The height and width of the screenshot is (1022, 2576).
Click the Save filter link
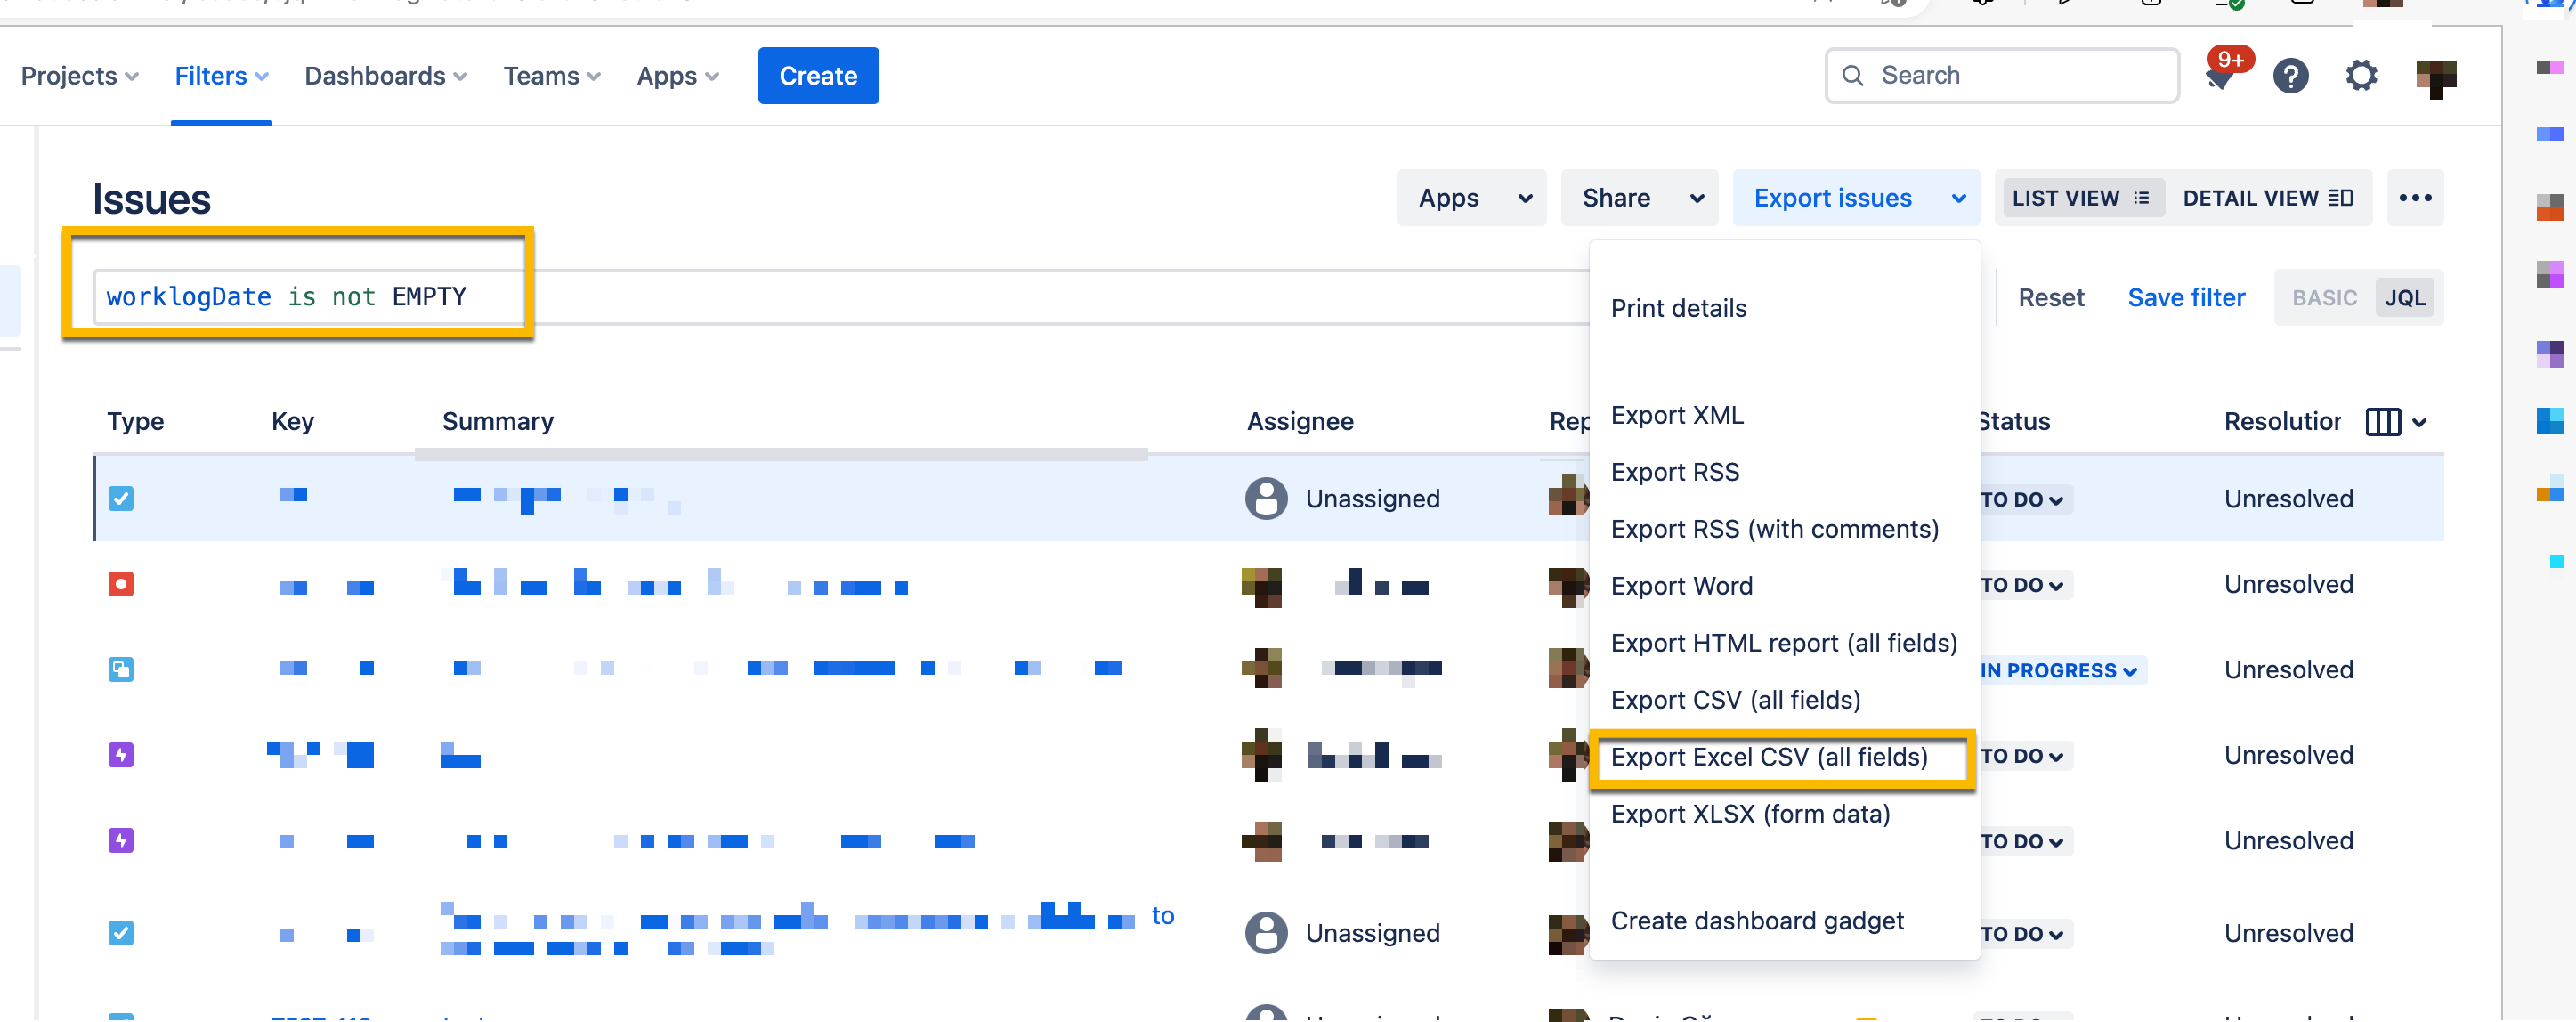2185,298
